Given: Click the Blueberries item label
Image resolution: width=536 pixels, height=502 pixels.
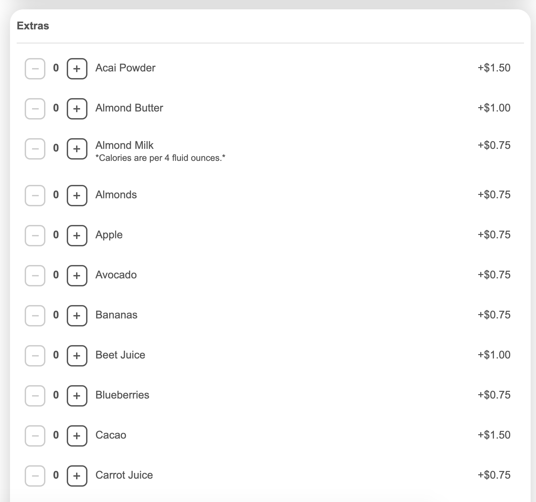Looking at the screenshot, I should point(122,395).
